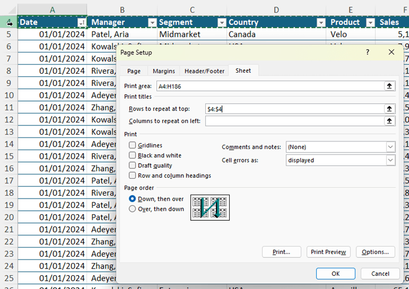Click the cell containing Patel, Aria
This screenshot has width=409, height=289.
(x=122, y=34)
